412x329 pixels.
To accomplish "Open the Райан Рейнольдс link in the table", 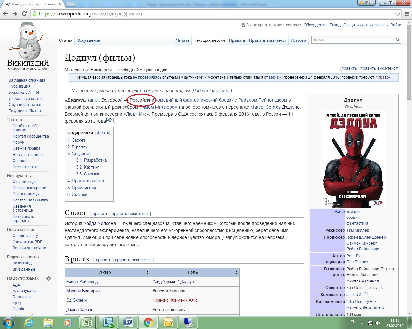I will (83, 282).
